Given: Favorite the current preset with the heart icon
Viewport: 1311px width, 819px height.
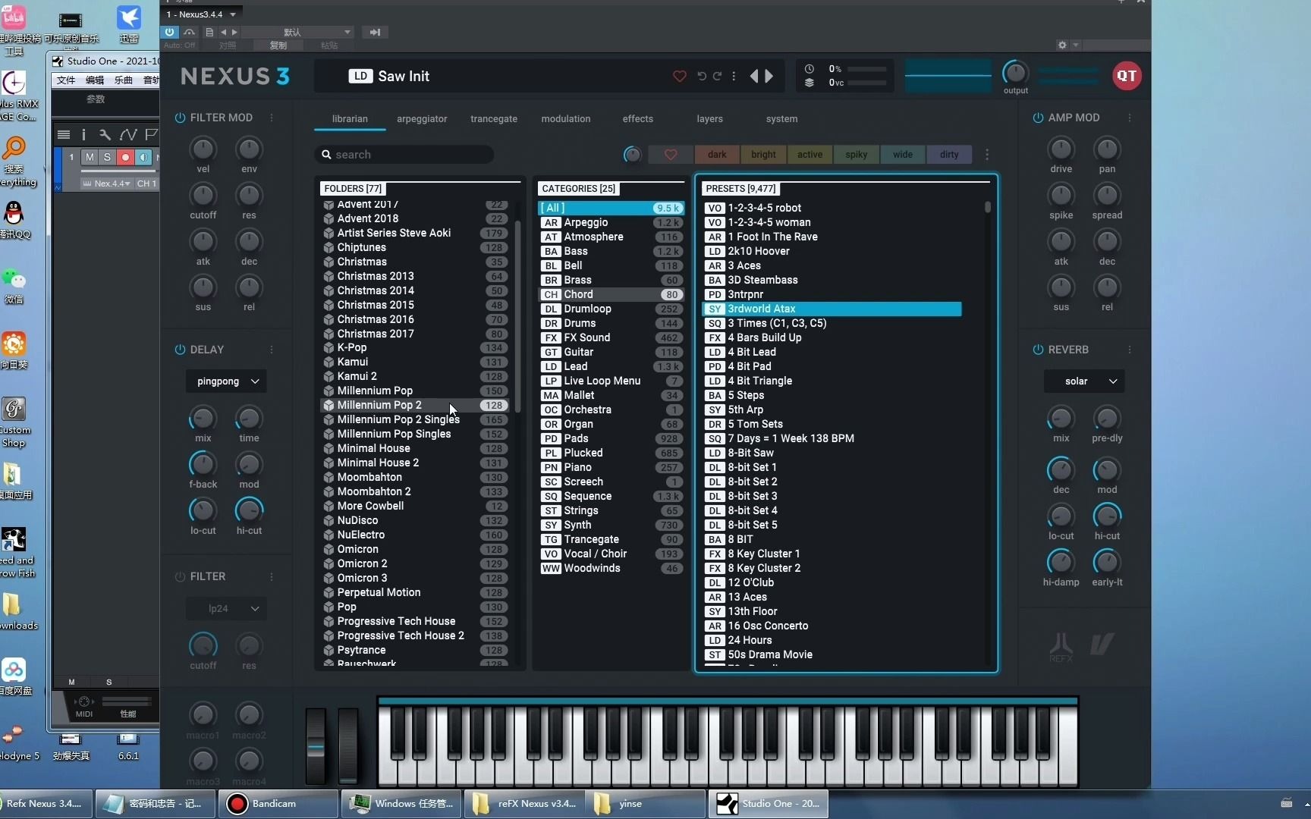Looking at the screenshot, I should (679, 76).
